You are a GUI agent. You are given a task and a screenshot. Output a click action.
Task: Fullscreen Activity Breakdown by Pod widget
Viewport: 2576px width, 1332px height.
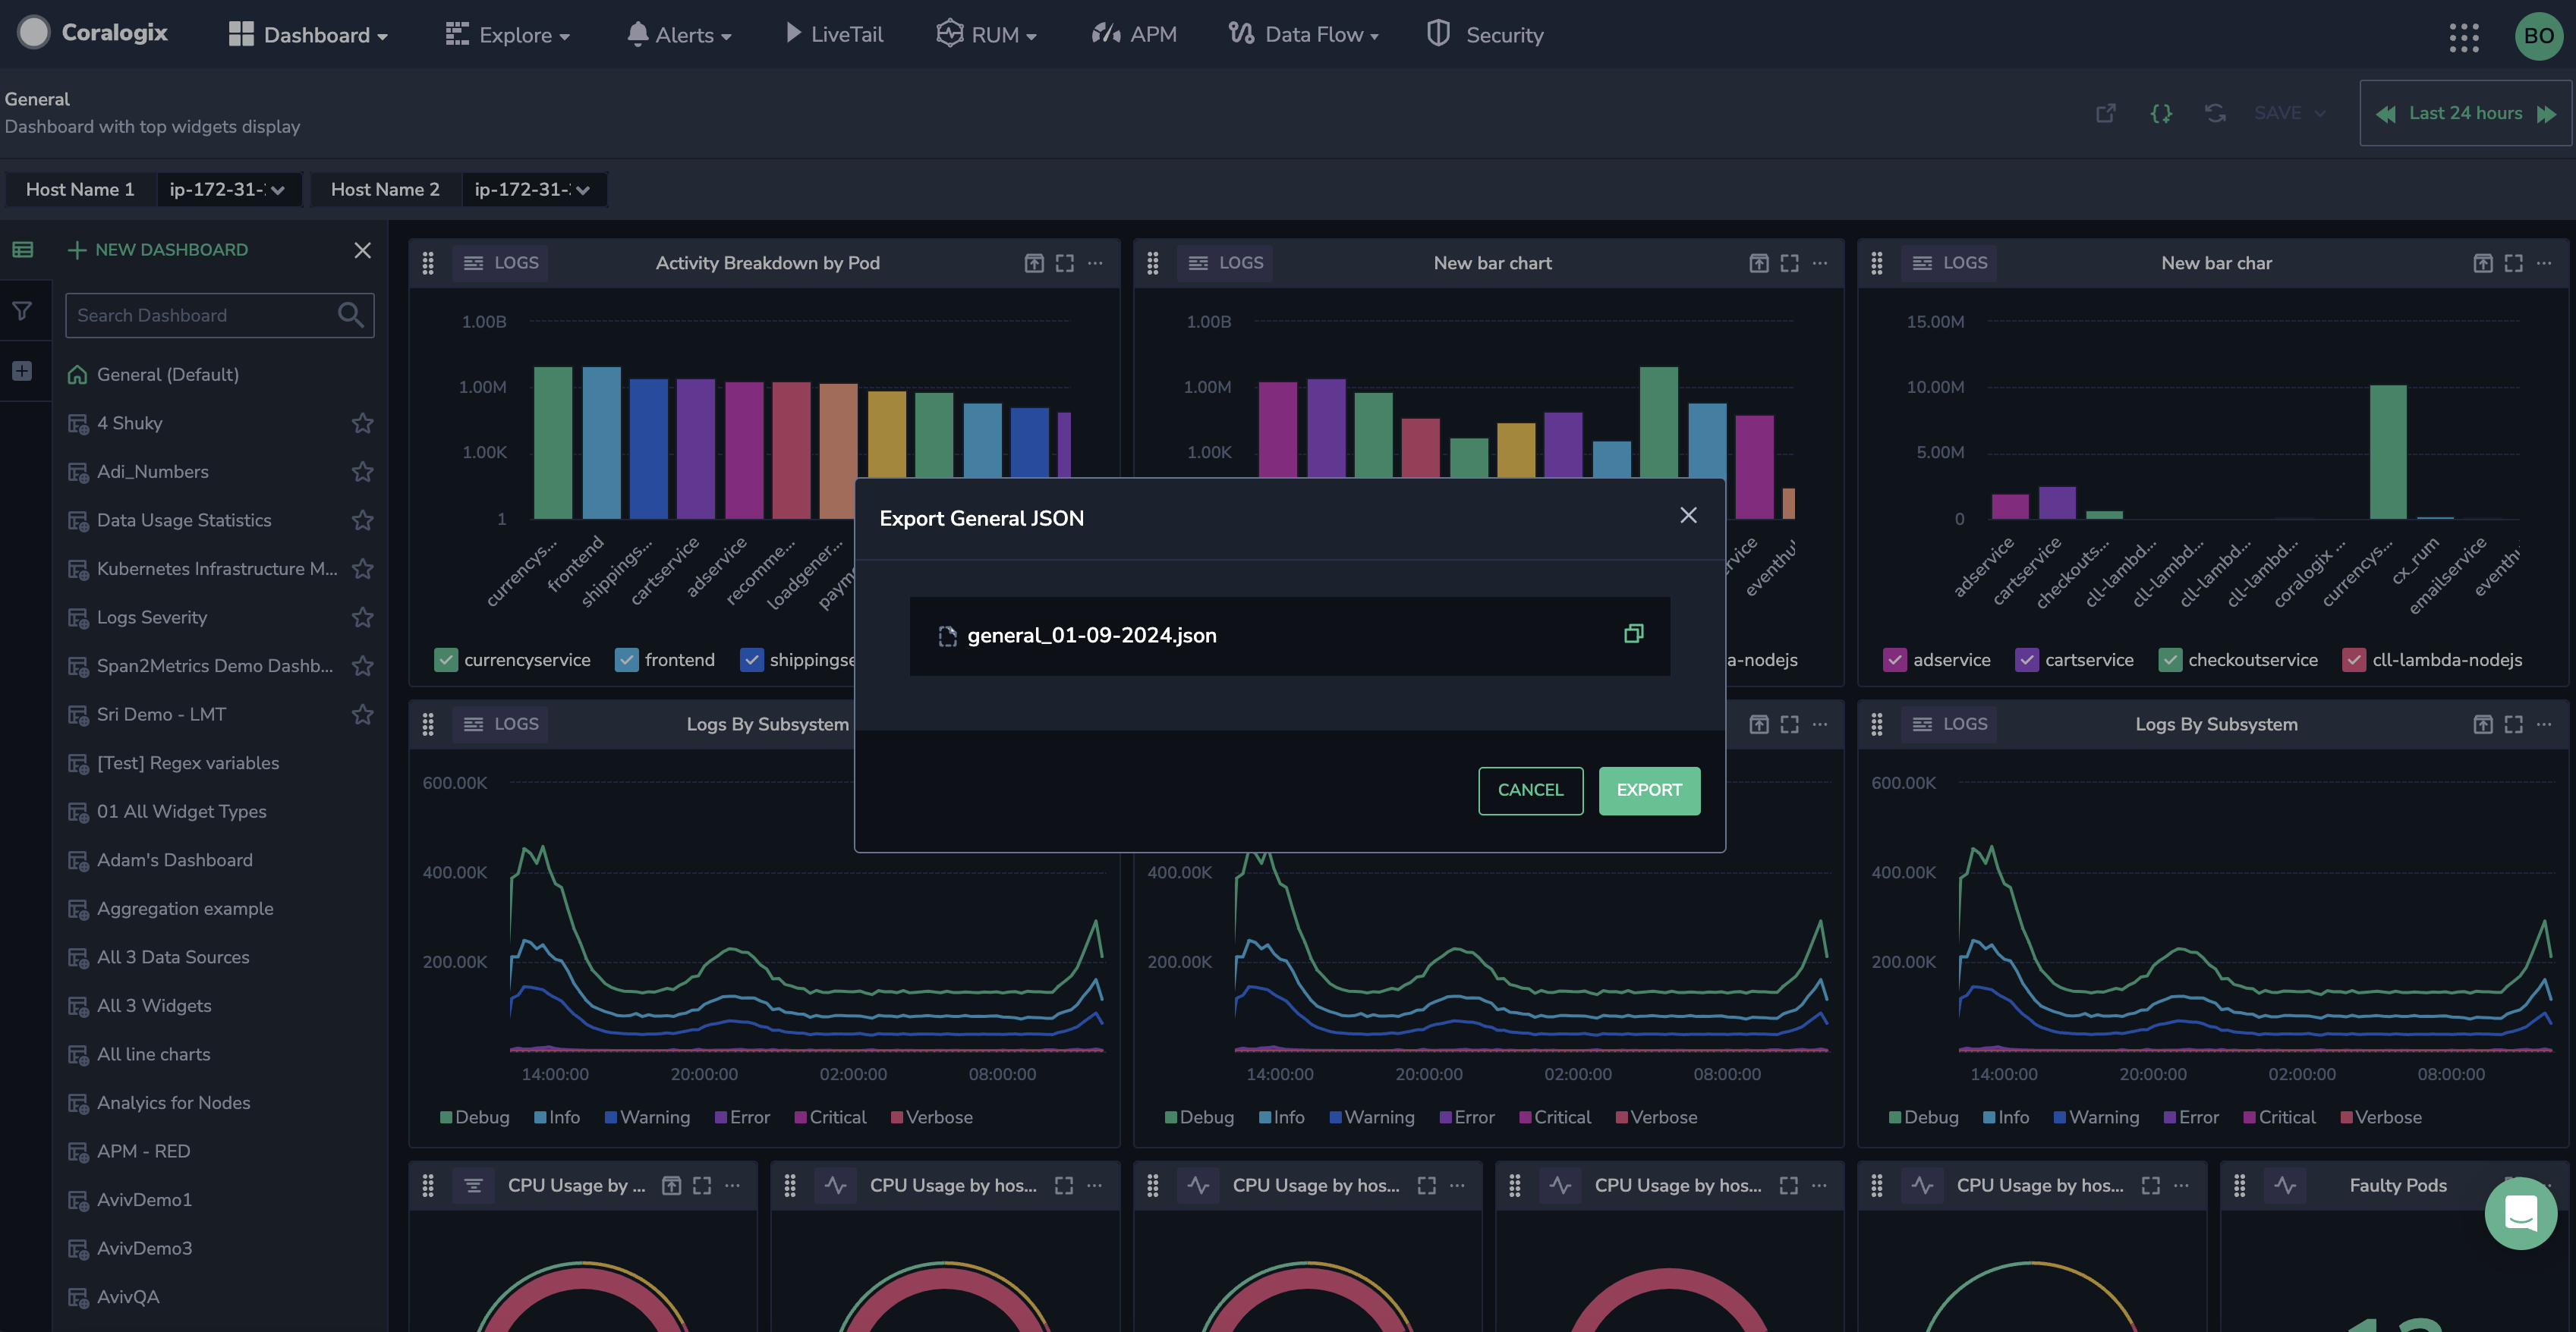point(1065,262)
